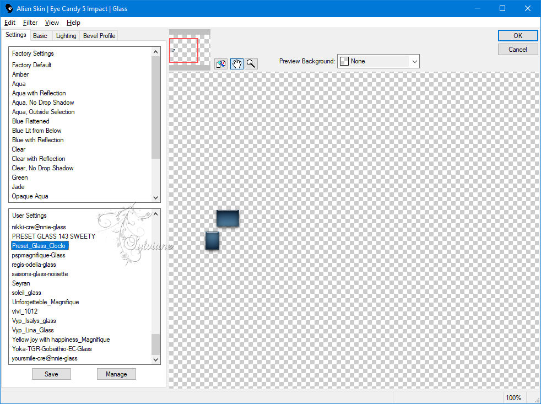Select Preset_Glass_Cloclo user setting

coord(40,245)
